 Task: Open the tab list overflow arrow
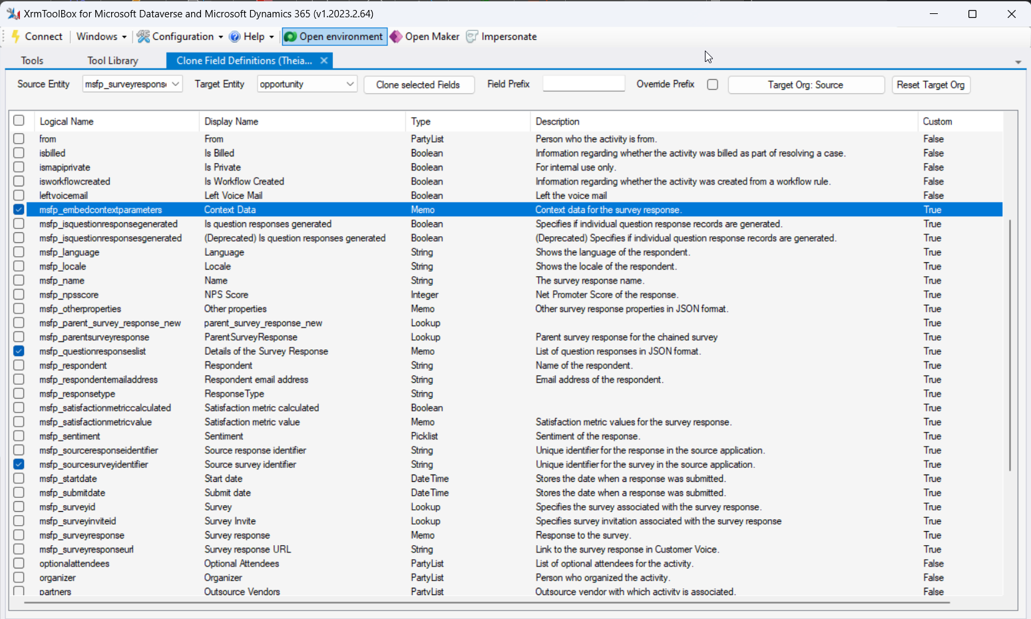(1018, 62)
